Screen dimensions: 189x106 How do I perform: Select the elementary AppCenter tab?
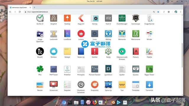[20, 7]
